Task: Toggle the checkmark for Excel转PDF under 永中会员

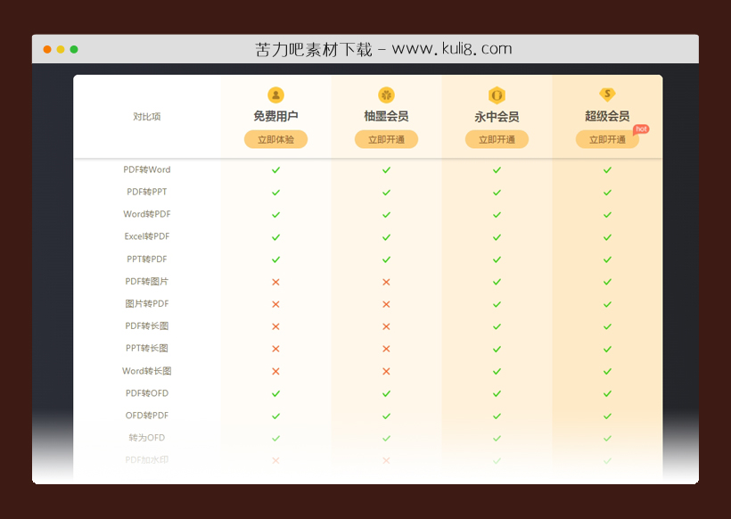Action: coord(497,236)
